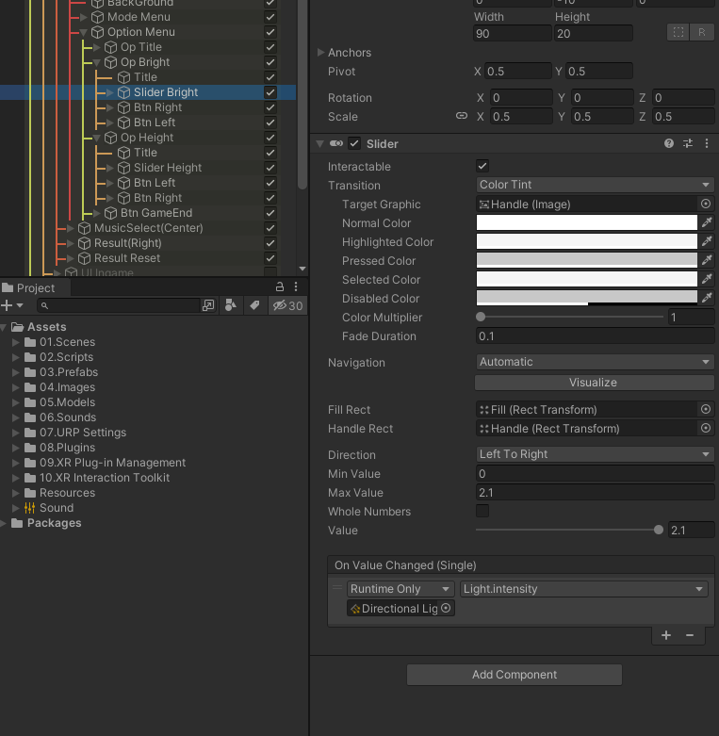Toggle active checkbox for Option Menu
Screen dimensions: 719x736
(270, 32)
